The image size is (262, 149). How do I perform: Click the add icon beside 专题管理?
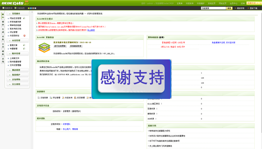[24, 48]
